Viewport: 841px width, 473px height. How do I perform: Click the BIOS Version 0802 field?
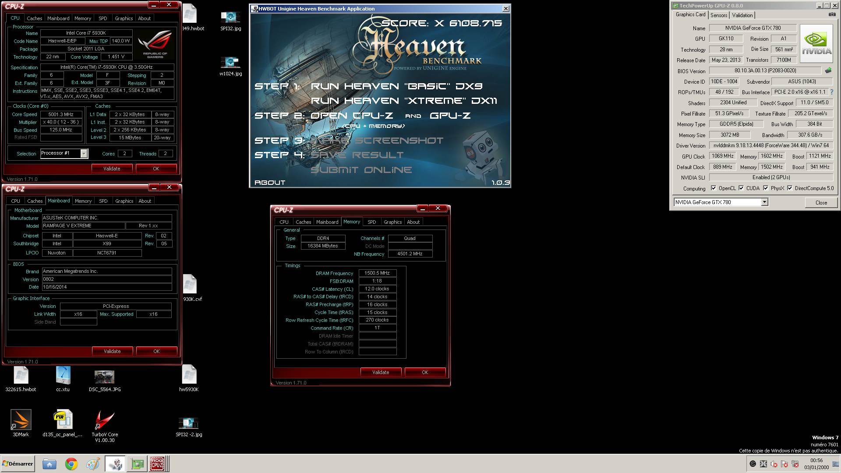tap(107, 279)
